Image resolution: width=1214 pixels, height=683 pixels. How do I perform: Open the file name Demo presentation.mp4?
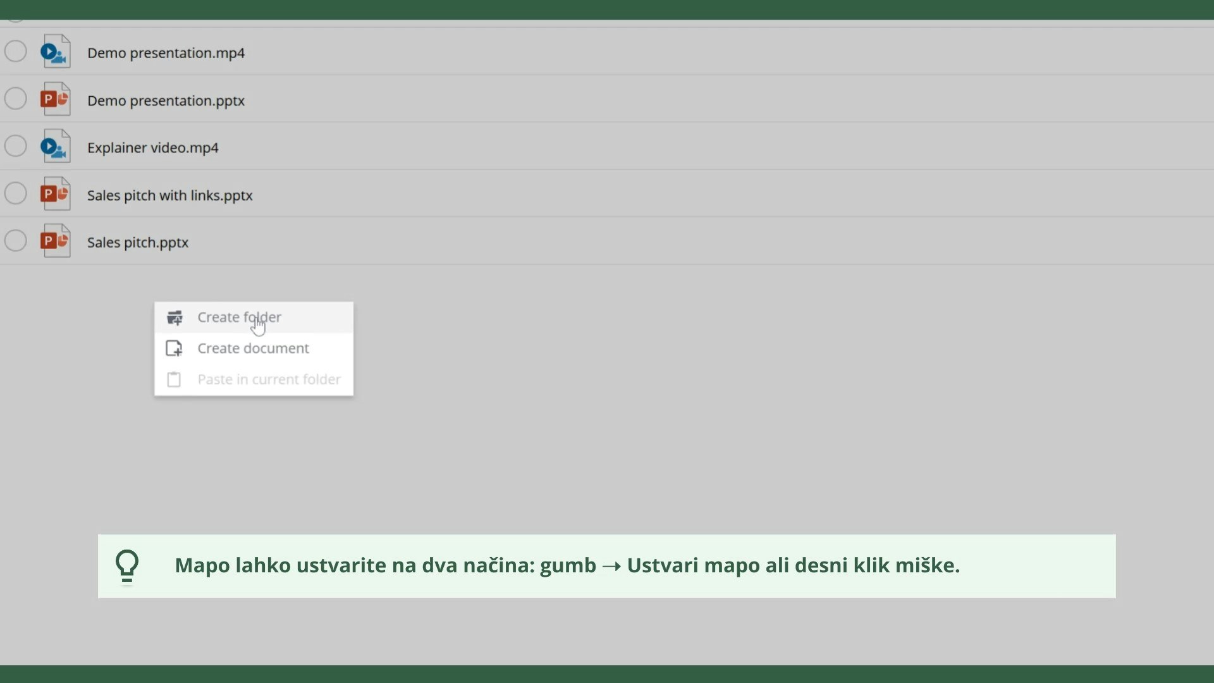tap(166, 53)
